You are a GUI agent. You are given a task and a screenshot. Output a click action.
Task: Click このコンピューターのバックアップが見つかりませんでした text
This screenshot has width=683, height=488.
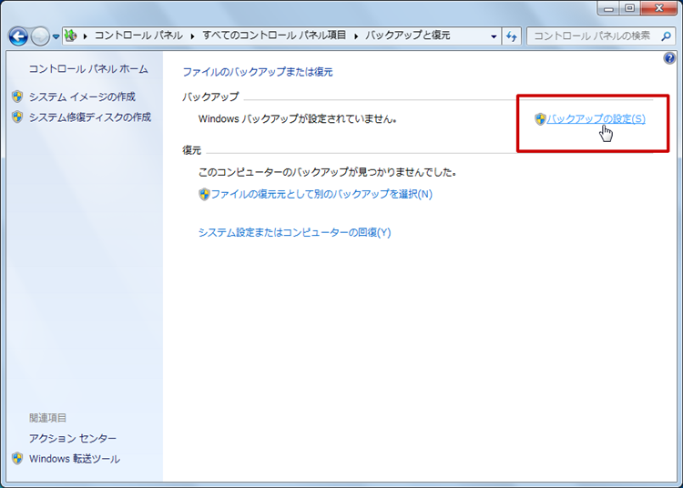click(x=327, y=172)
